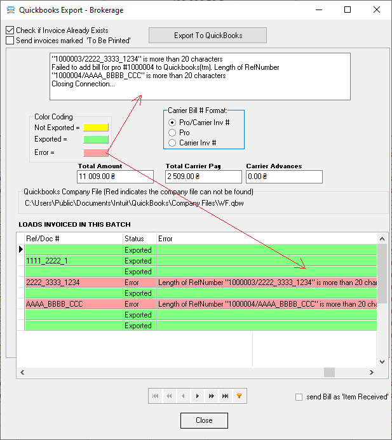Click the orange filter icon in navigator
Image resolution: width=392 pixels, height=440 pixels.
click(x=239, y=396)
